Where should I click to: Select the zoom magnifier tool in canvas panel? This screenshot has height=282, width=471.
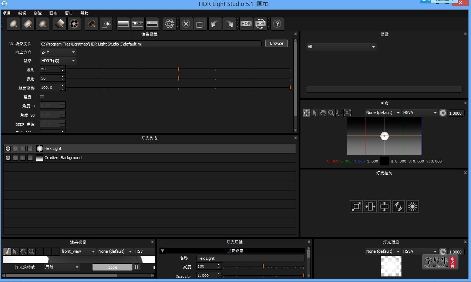pos(331,113)
